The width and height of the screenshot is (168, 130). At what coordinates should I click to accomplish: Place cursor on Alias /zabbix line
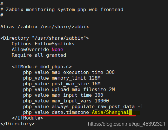tap(45, 27)
